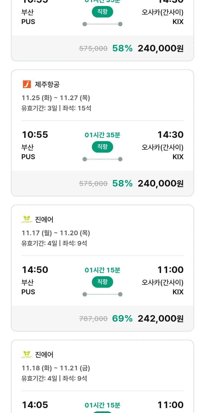Select the 242,000원 discounted price
The height and width of the screenshot is (413, 205).
pyautogui.click(x=160, y=318)
